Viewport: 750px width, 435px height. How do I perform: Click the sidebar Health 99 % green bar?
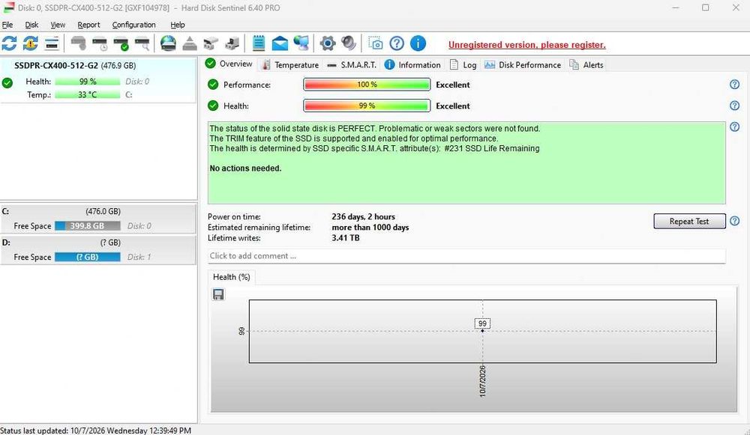(88, 82)
